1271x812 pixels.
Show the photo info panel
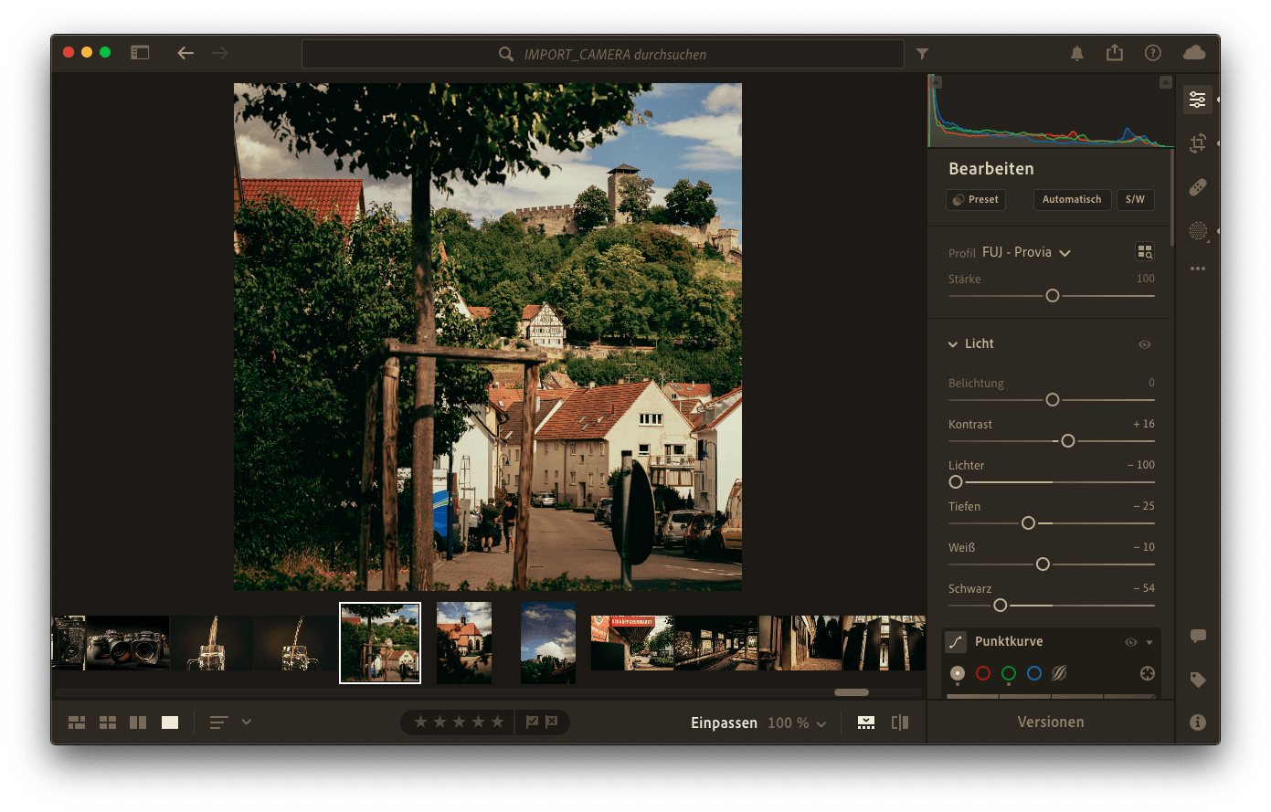coord(1197,722)
